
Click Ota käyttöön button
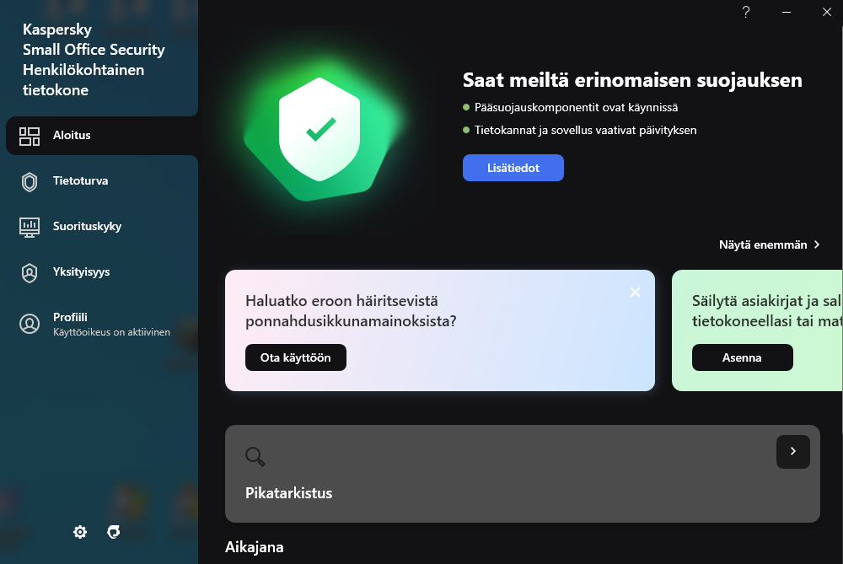[x=296, y=357]
